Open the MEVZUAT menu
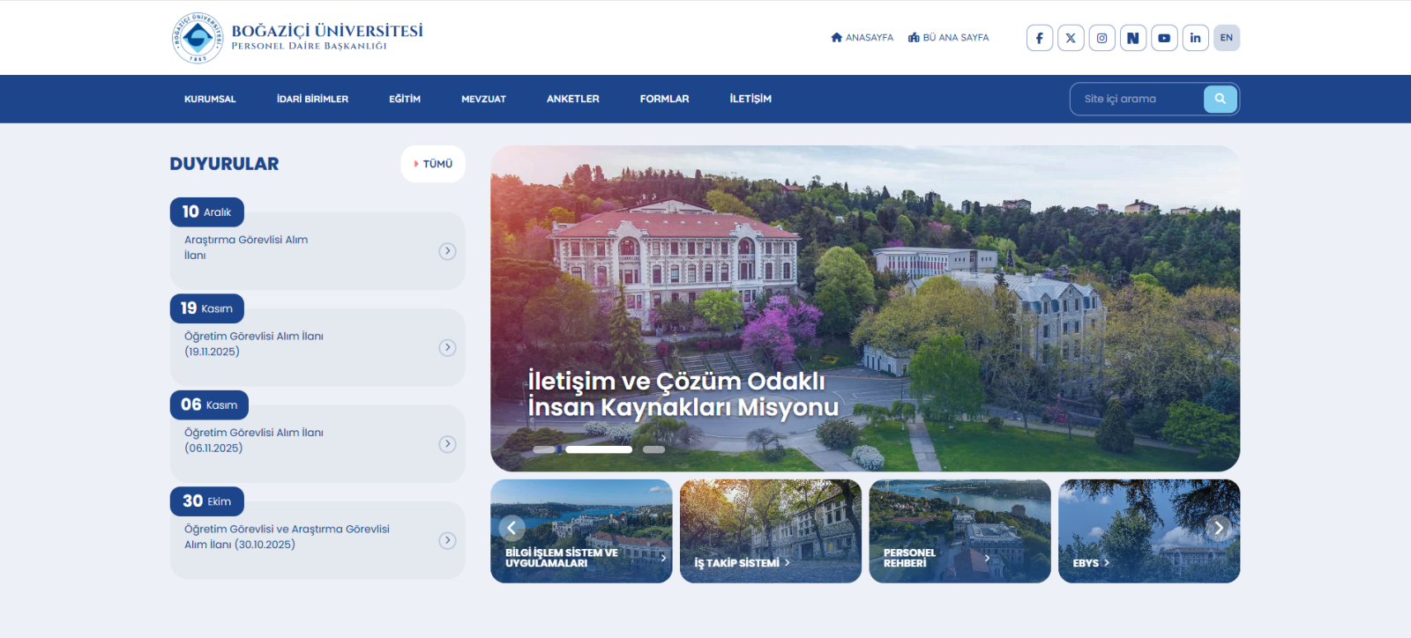Screen dimensions: 1411x638 click(x=483, y=100)
